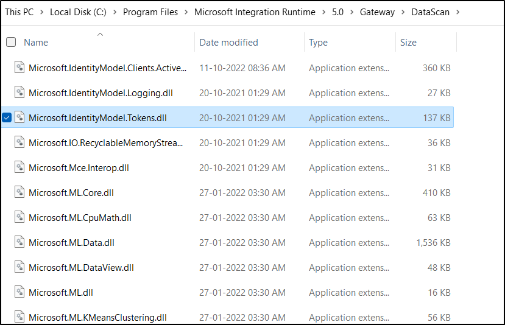
Task: Sort files by Date modified column
Action: click(x=228, y=43)
